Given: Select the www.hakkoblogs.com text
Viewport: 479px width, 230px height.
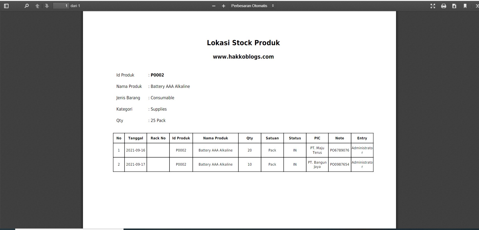Looking at the screenshot, I should tap(243, 57).
